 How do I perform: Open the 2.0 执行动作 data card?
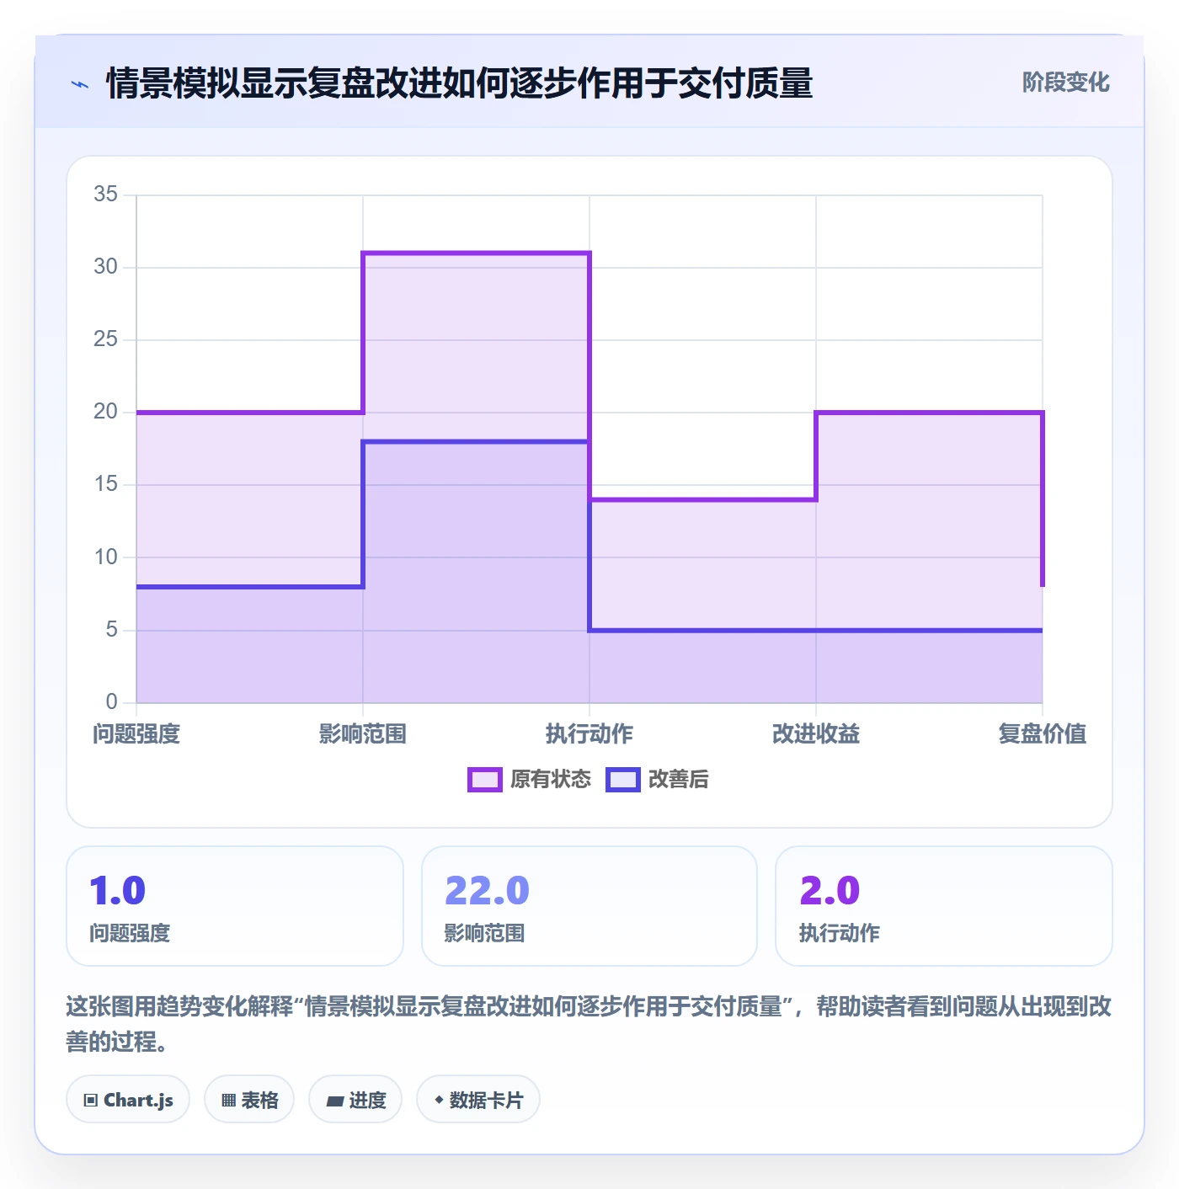(x=944, y=906)
